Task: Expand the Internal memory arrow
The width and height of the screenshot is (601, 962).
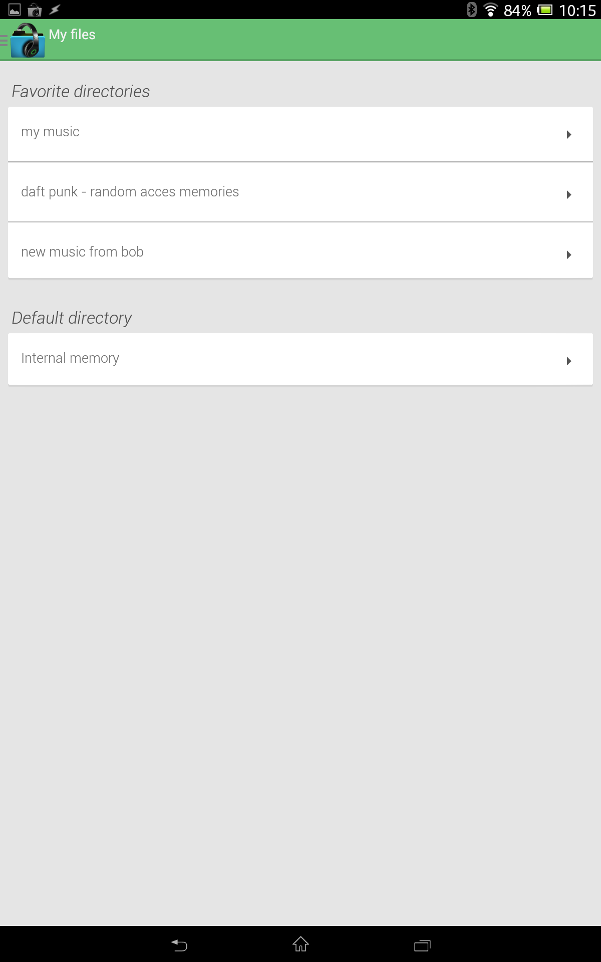Action: (x=568, y=361)
